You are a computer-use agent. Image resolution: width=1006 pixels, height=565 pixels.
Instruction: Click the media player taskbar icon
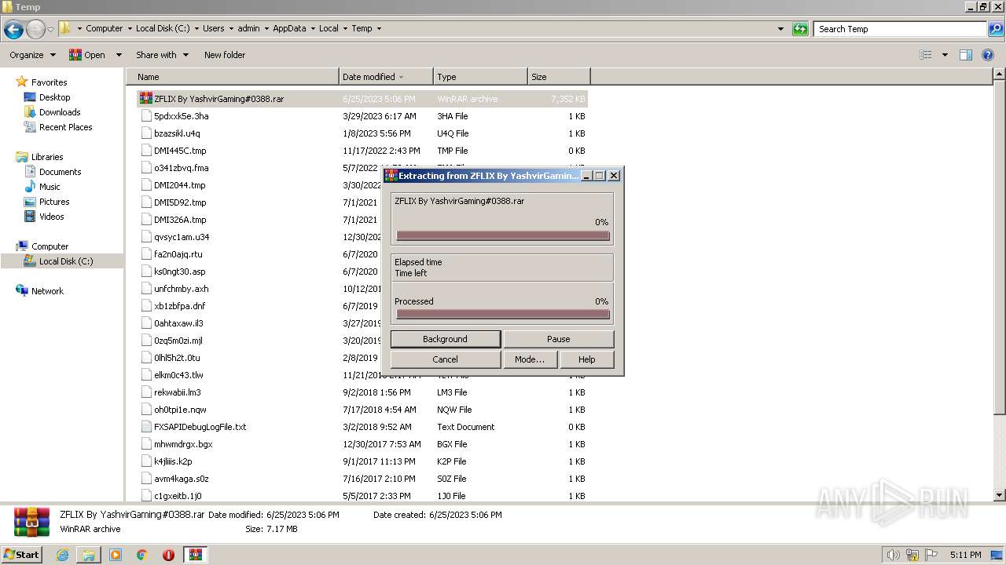(x=116, y=555)
